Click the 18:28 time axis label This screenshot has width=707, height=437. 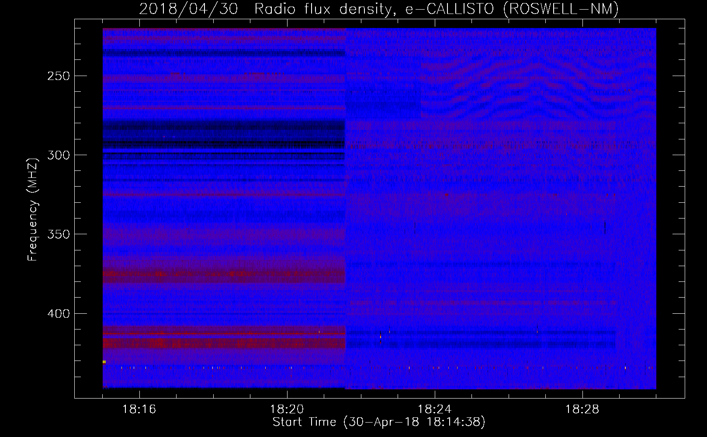tap(582, 409)
